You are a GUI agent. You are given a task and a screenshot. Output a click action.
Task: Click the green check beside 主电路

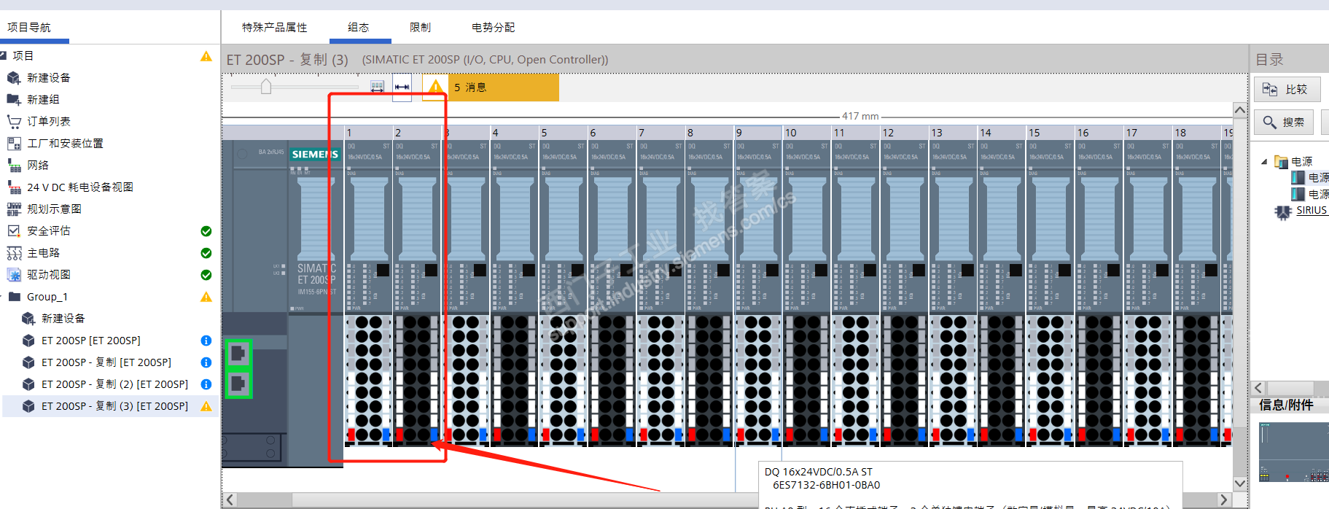click(x=206, y=253)
